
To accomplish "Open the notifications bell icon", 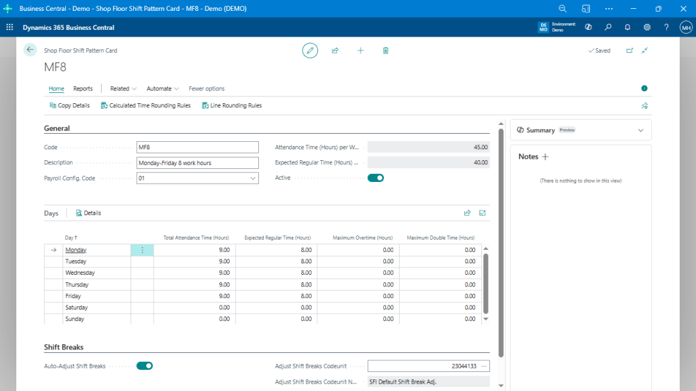I will tap(627, 27).
